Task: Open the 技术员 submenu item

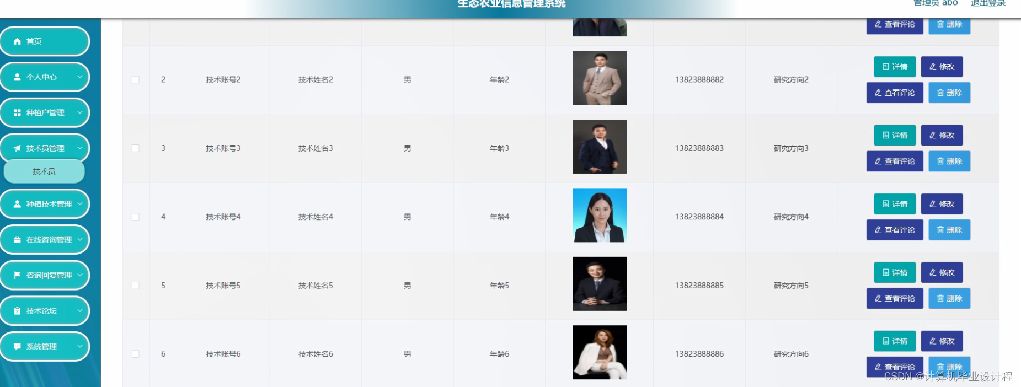Action: (x=44, y=171)
